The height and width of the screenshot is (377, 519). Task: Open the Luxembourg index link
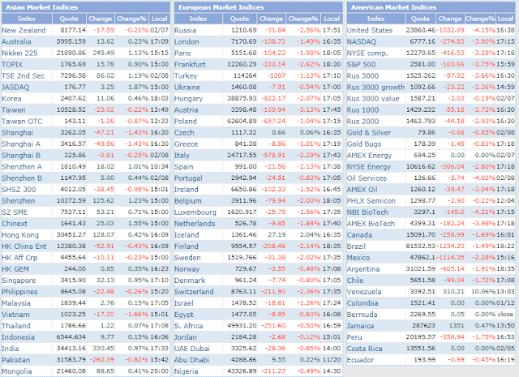pos(195,212)
